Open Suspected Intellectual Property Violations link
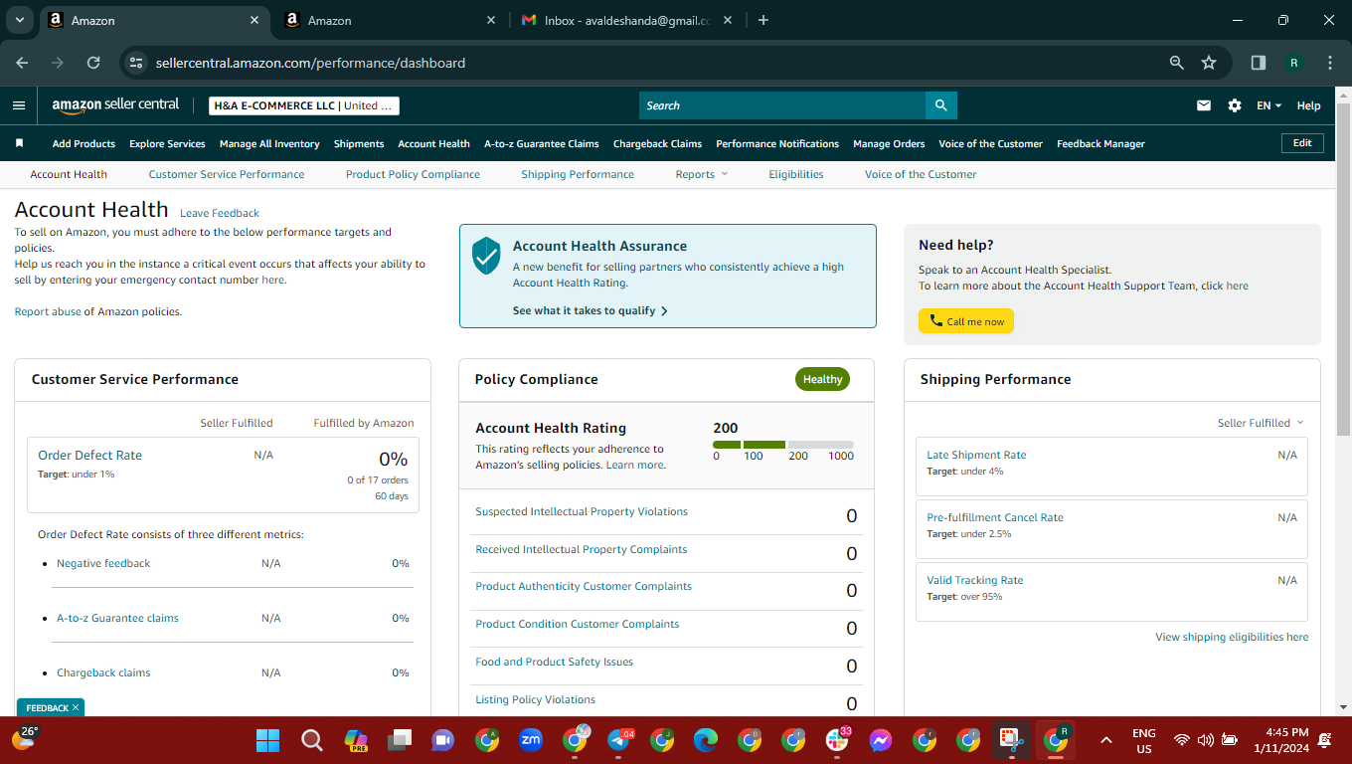The width and height of the screenshot is (1352, 764). 582,511
